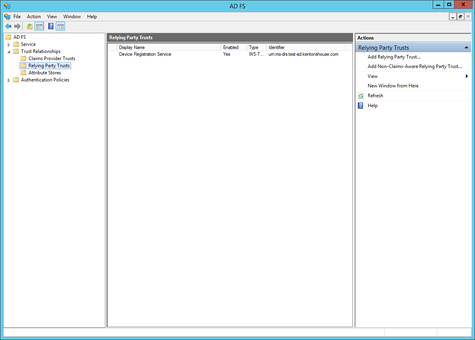
Task: Click the Trust Relationships folder icon
Action: pos(16,51)
